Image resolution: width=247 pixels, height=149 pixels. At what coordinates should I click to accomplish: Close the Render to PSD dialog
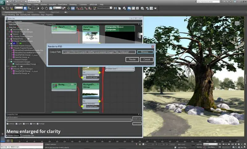(152, 46)
